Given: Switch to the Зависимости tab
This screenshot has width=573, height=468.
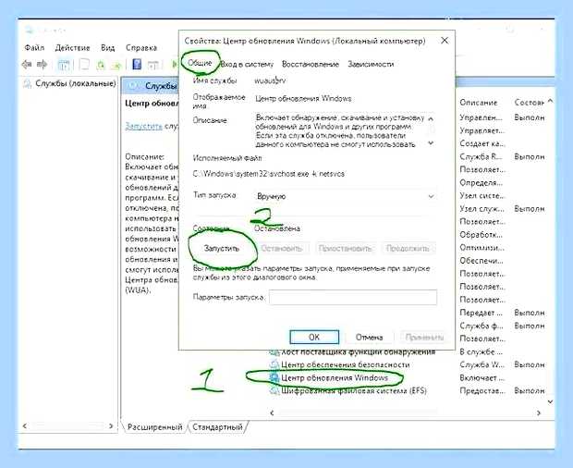Looking at the screenshot, I should coord(371,64).
